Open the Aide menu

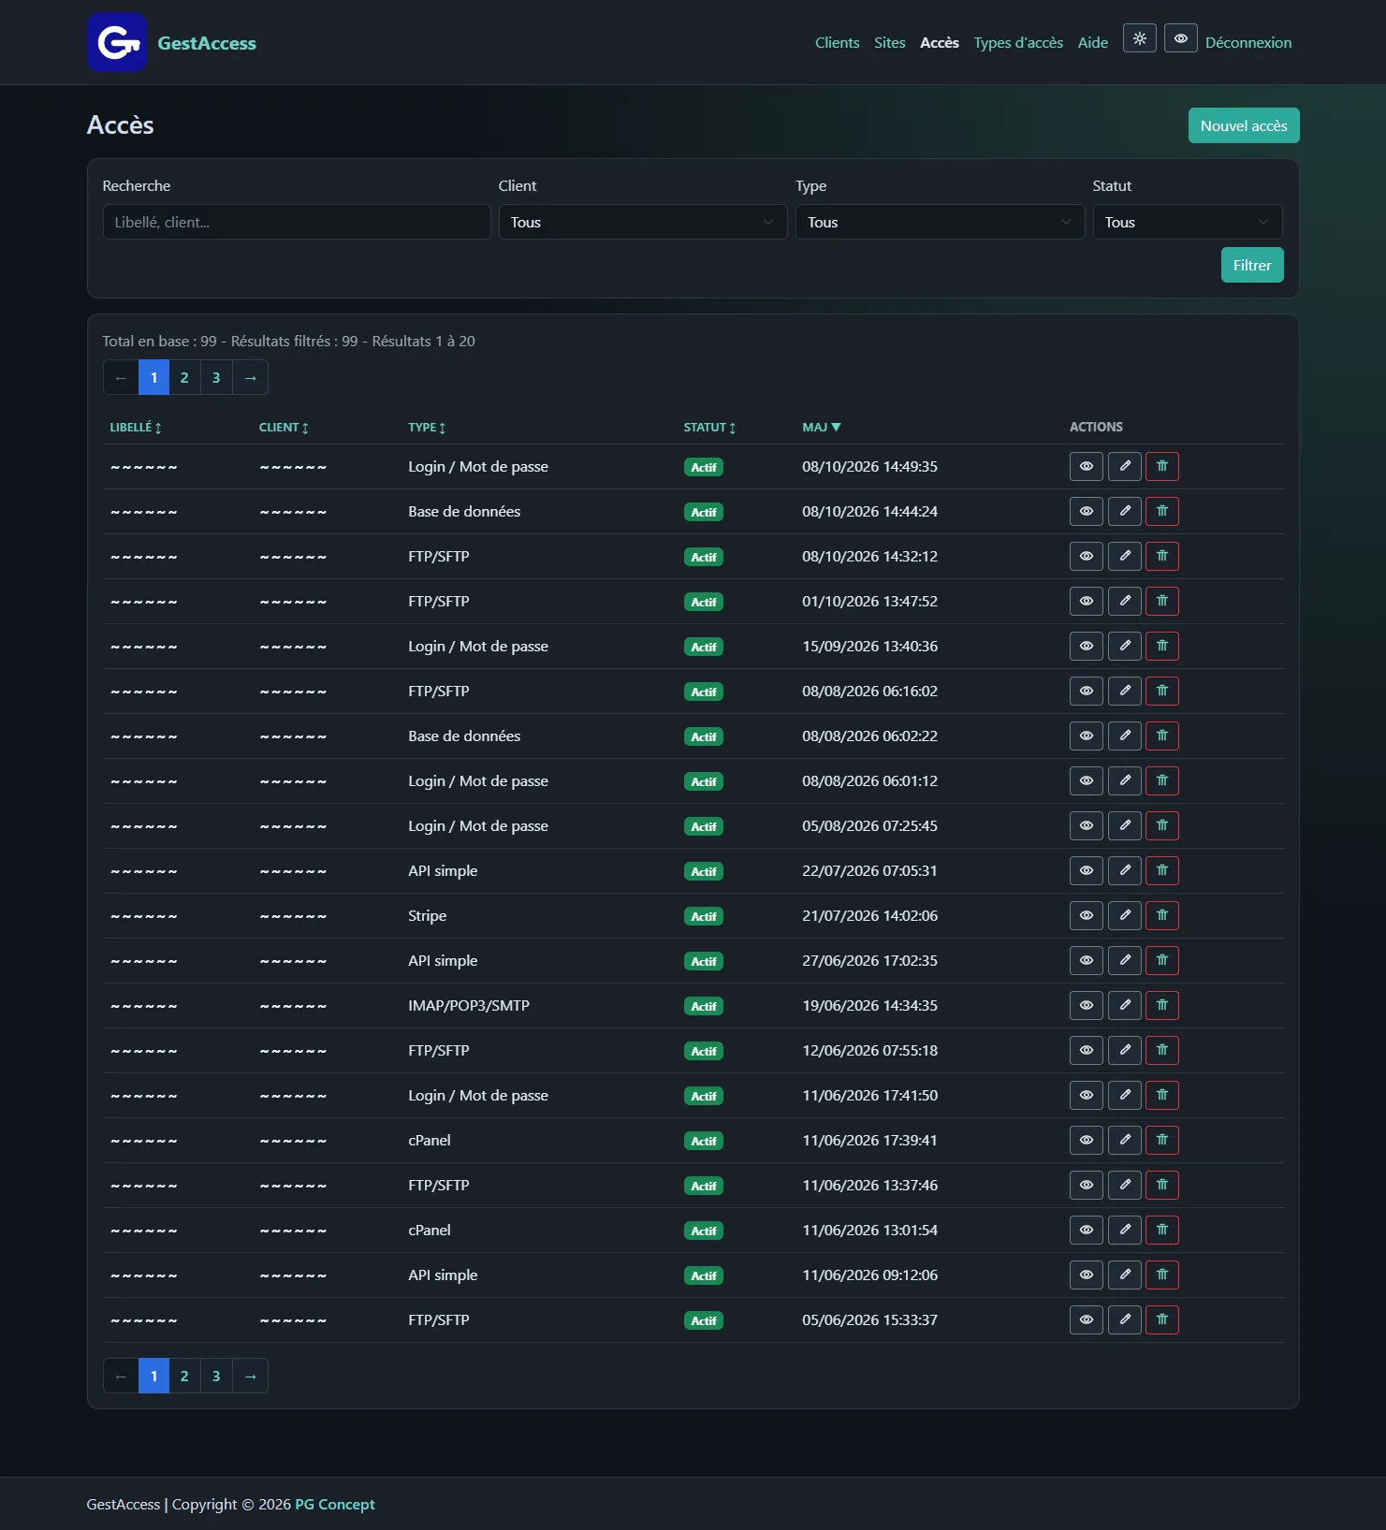tap(1092, 43)
